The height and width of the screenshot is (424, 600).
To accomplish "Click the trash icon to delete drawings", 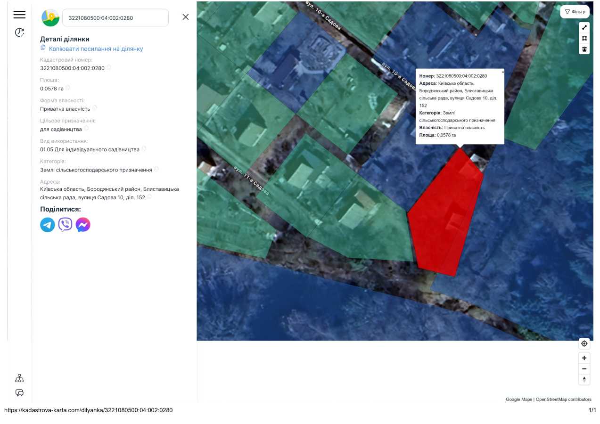I will [x=584, y=49].
